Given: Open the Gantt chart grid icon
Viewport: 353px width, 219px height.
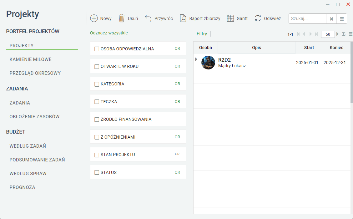Looking at the screenshot, I should (x=230, y=18).
